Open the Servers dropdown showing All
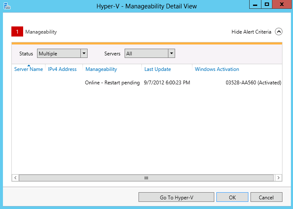Image resolution: width=293 pixels, height=209 pixels. pos(150,53)
